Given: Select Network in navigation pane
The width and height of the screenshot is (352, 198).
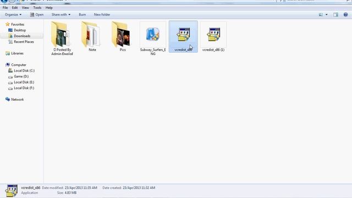Looking at the screenshot, I should click(x=17, y=100).
